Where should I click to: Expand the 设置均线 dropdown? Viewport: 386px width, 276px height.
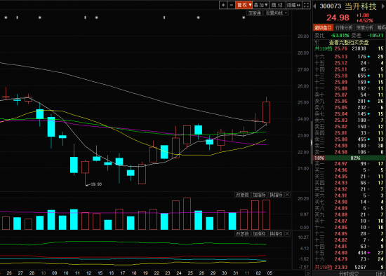coord(277,13)
